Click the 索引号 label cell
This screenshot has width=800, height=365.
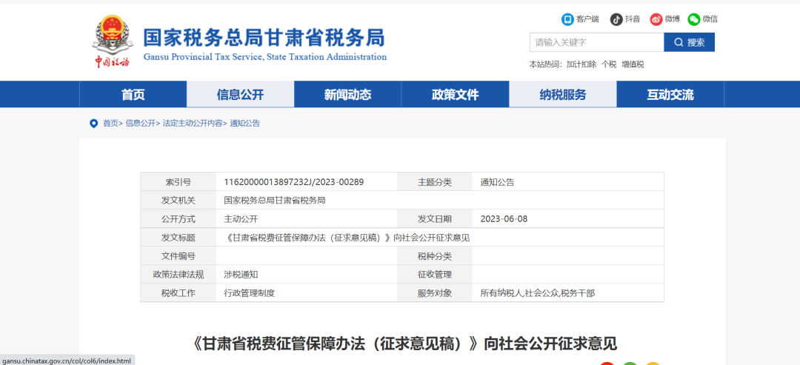click(x=179, y=182)
